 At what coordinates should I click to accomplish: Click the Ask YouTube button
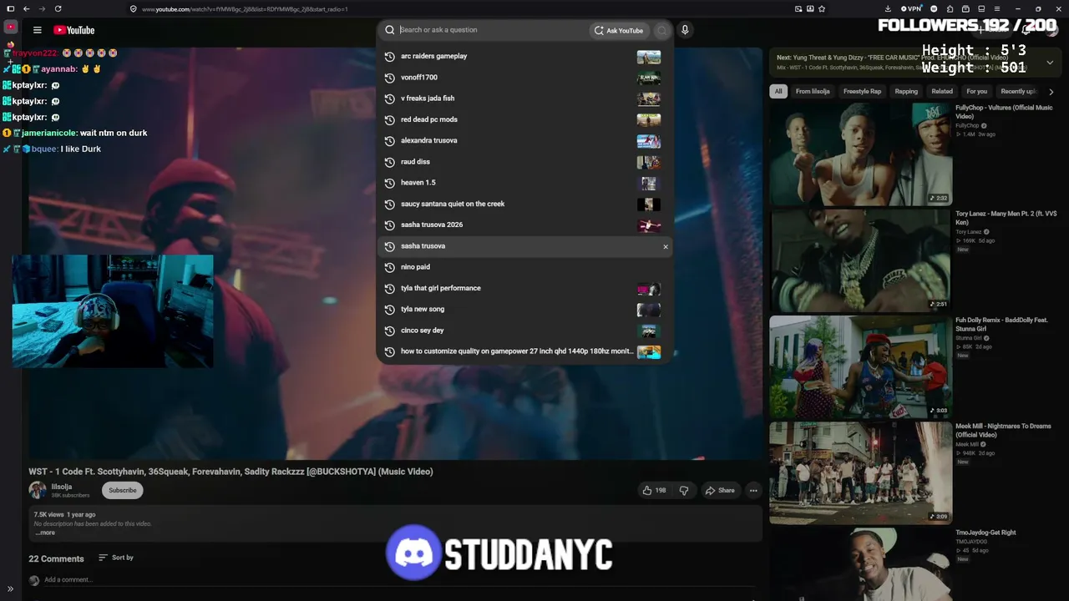point(619,31)
